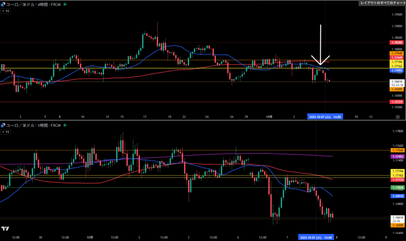Click the 1-hour chart symbol title text

coord(34,125)
